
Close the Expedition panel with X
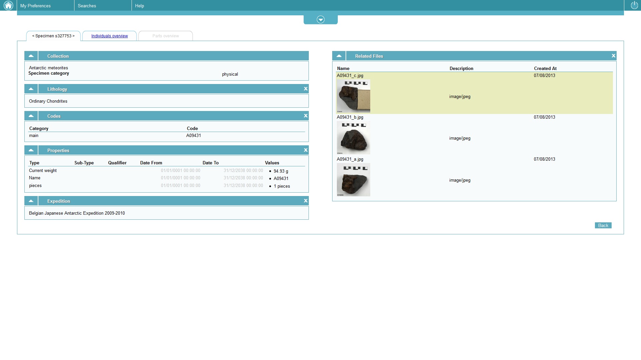pyautogui.click(x=305, y=201)
